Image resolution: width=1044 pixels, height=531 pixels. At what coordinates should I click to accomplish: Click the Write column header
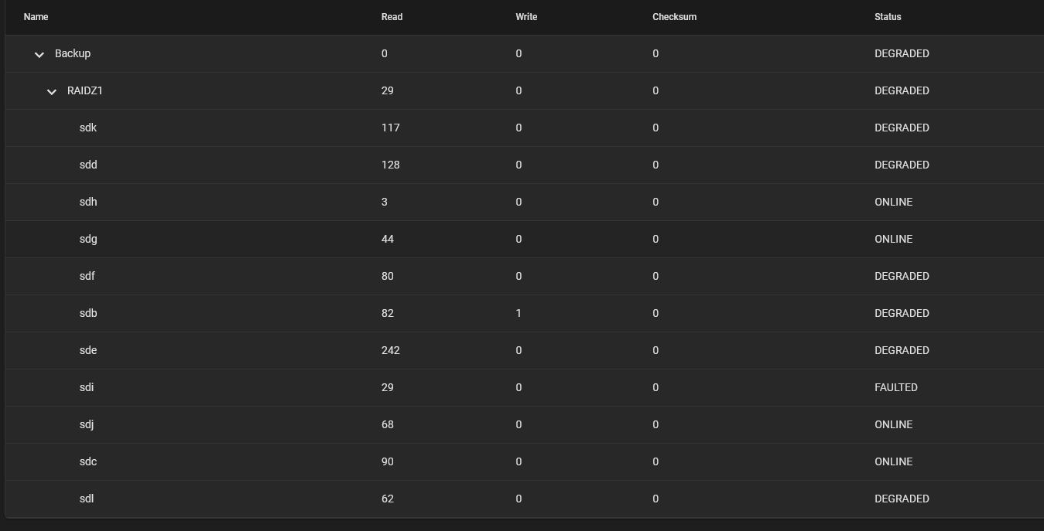(526, 17)
